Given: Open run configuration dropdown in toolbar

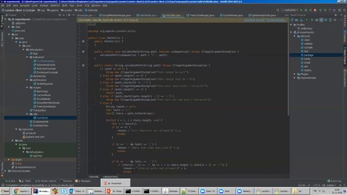Looking at the screenshot, I should coord(291,10).
